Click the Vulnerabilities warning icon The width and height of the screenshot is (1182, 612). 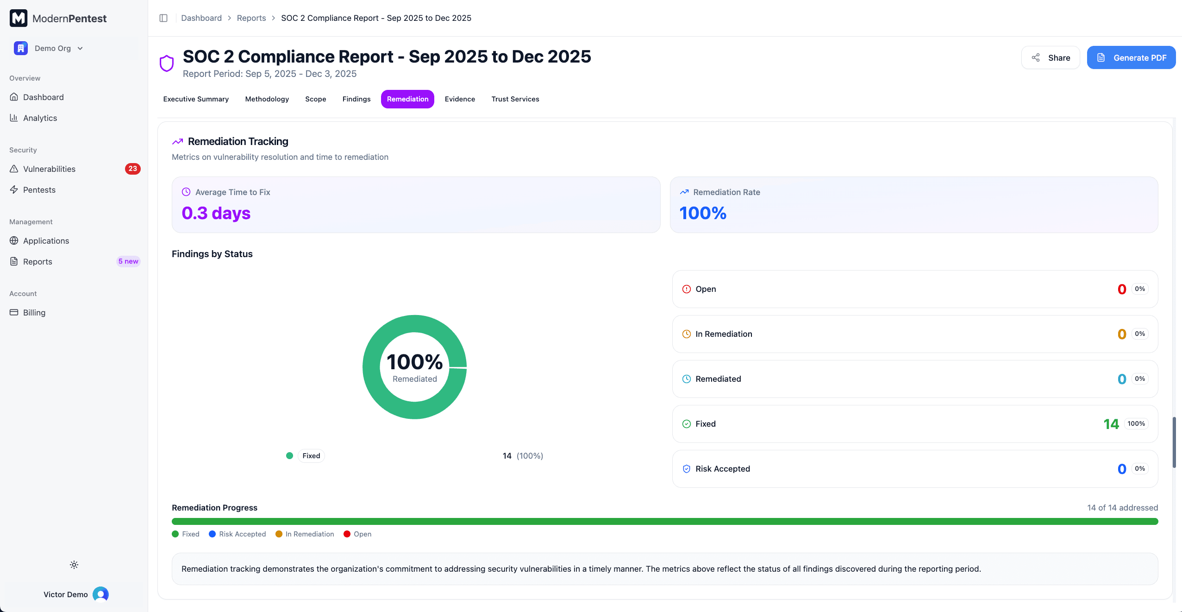click(14, 169)
